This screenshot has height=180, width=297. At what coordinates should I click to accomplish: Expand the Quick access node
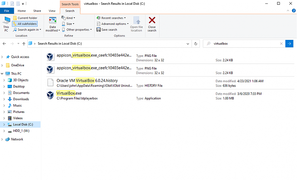(x=2, y=57)
